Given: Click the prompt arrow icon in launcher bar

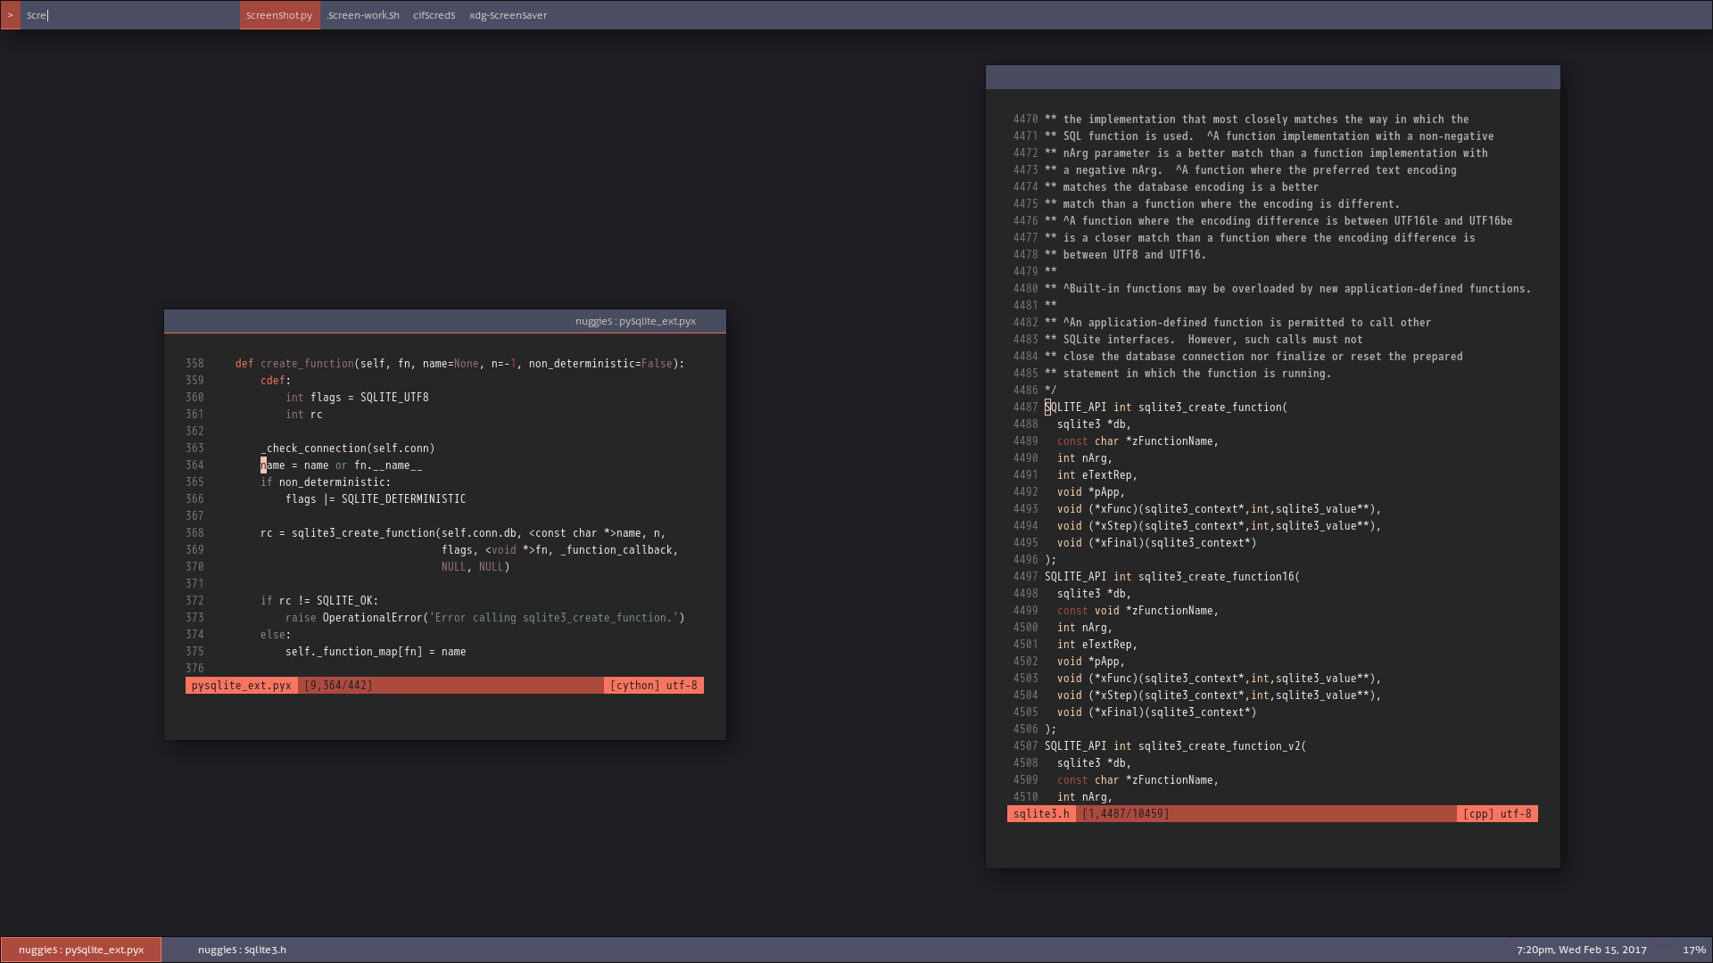Looking at the screenshot, I should (x=10, y=15).
